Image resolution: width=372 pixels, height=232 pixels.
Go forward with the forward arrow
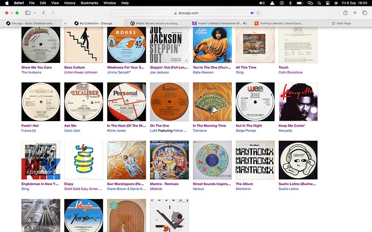tap(53, 13)
